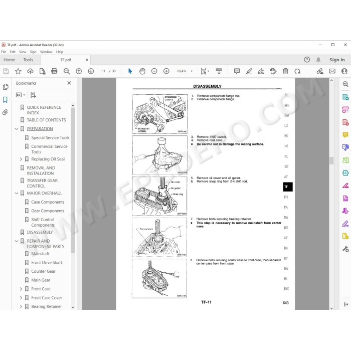This screenshot has width=351, height=351.
Task: Click the bookmarks panel scrollbar thumb
Action: (x=73, y=180)
